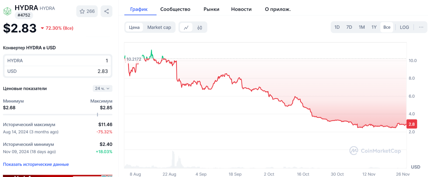Click the CoinMarketCap watermark logo

pos(375,151)
